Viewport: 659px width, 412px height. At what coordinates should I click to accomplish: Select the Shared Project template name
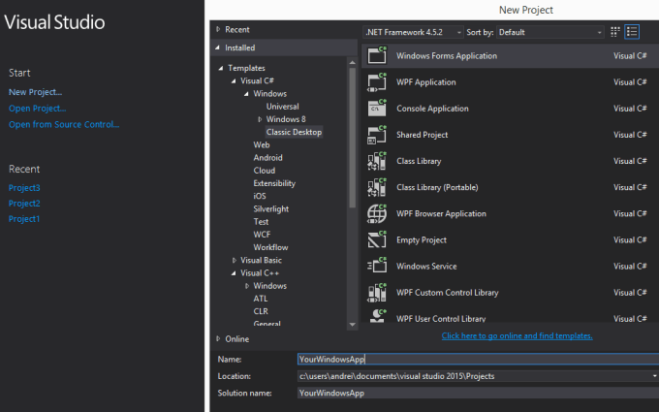pyautogui.click(x=422, y=135)
